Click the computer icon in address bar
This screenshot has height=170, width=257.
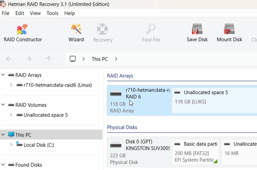click(x=73, y=59)
